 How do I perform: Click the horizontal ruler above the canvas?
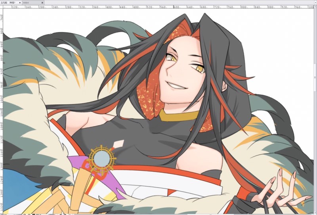coord(158,7)
